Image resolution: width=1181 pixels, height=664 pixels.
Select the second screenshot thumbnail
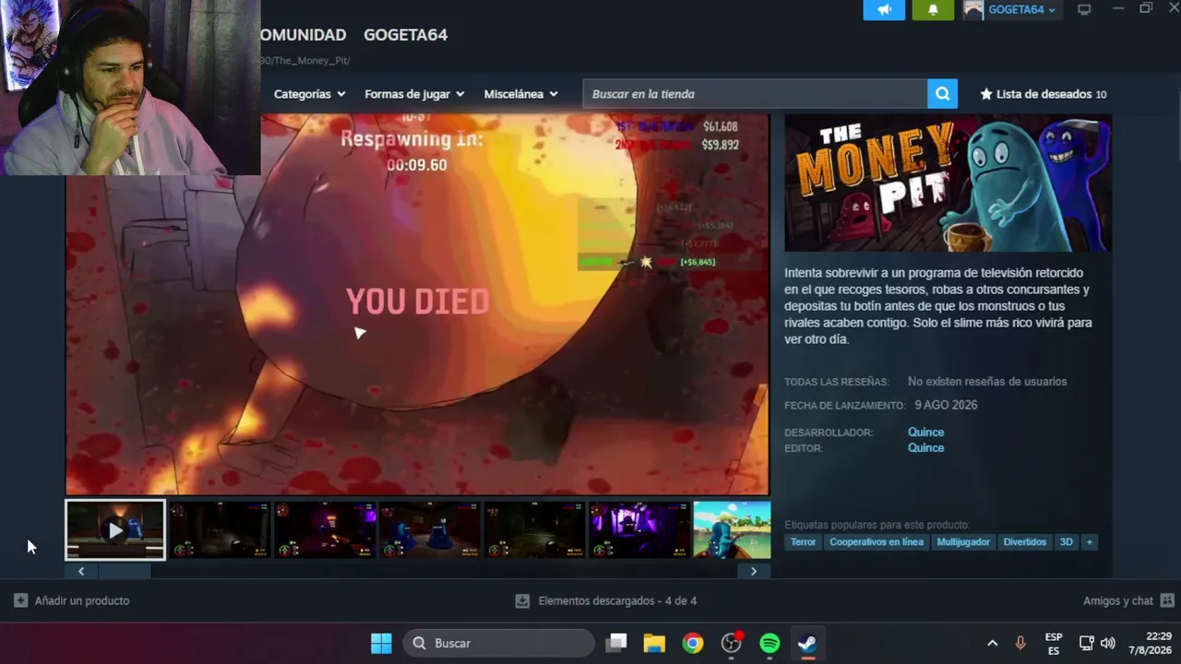[220, 530]
